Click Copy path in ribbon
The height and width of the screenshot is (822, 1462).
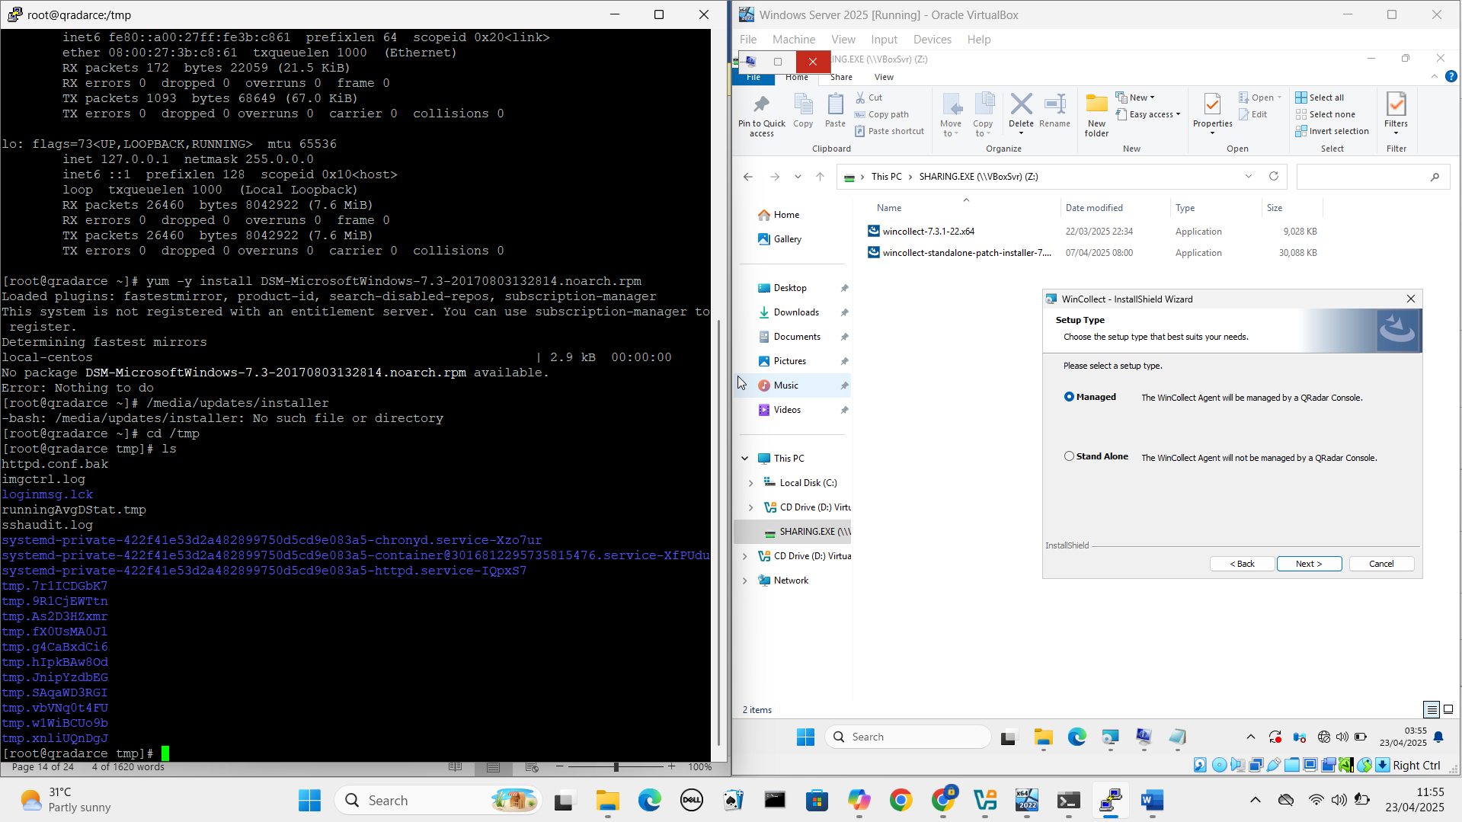(x=881, y=114)
